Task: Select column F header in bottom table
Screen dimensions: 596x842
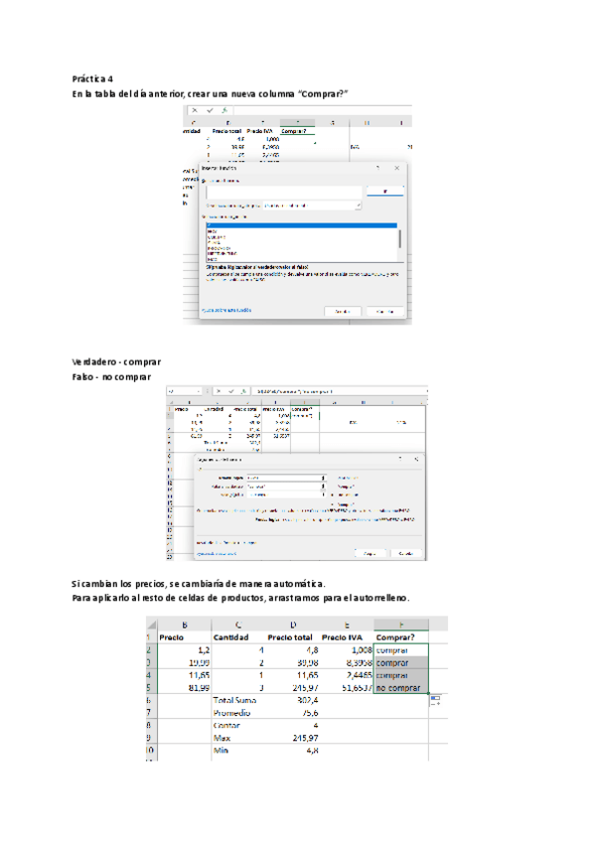Action: tap(401, 624)
